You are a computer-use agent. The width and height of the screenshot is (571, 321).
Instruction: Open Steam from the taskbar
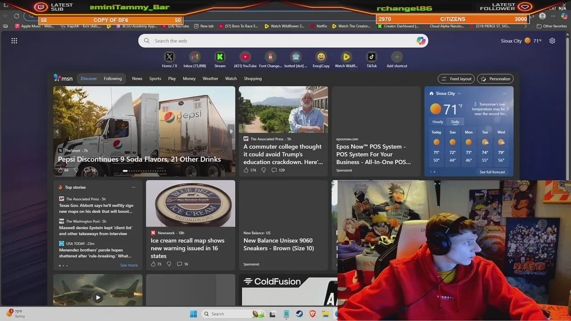tap(299, 314)
